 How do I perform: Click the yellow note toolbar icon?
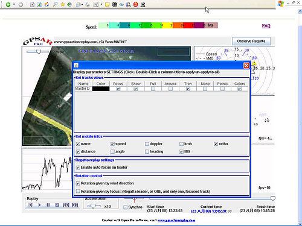point(108,4)
